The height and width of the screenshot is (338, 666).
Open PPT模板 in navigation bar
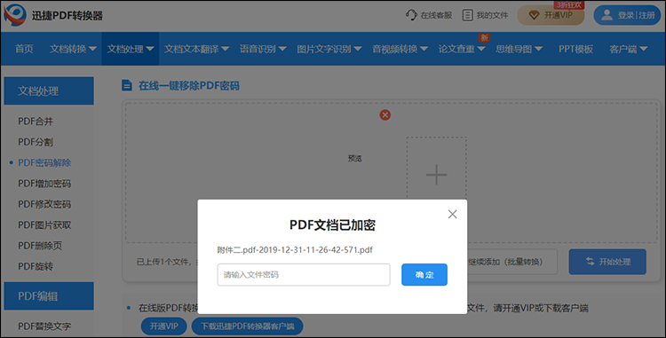(x=575, y=49)
